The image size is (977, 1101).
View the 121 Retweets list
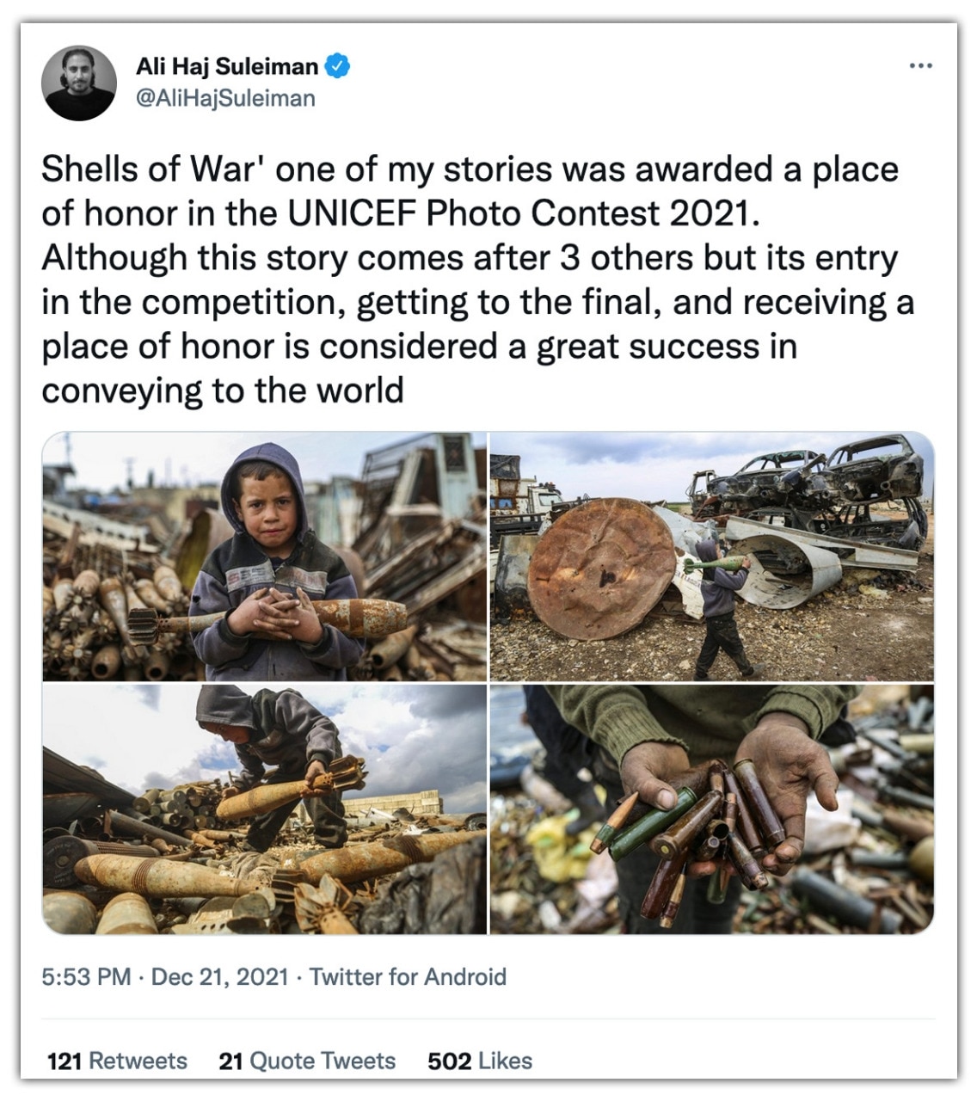[117, 1061]
